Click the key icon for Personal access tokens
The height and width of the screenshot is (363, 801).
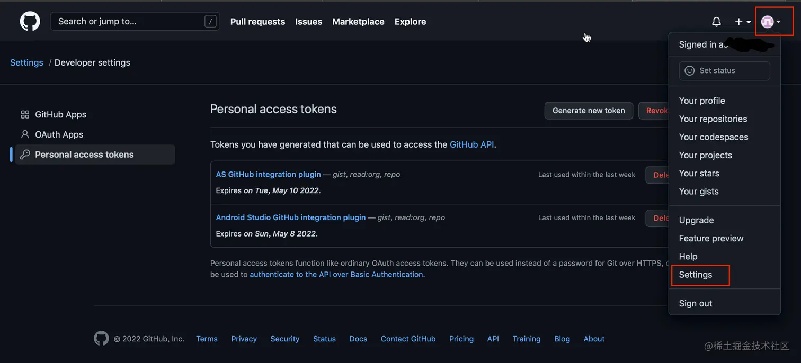[x=25, y=155]
